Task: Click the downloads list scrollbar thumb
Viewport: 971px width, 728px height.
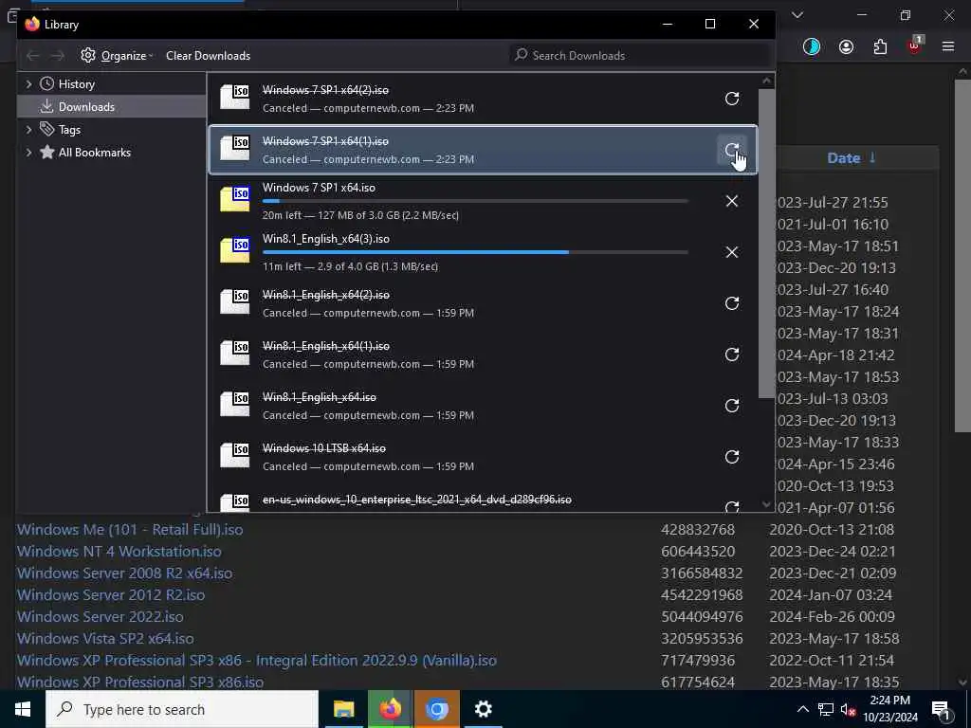Action: click(x=766, y=244)
